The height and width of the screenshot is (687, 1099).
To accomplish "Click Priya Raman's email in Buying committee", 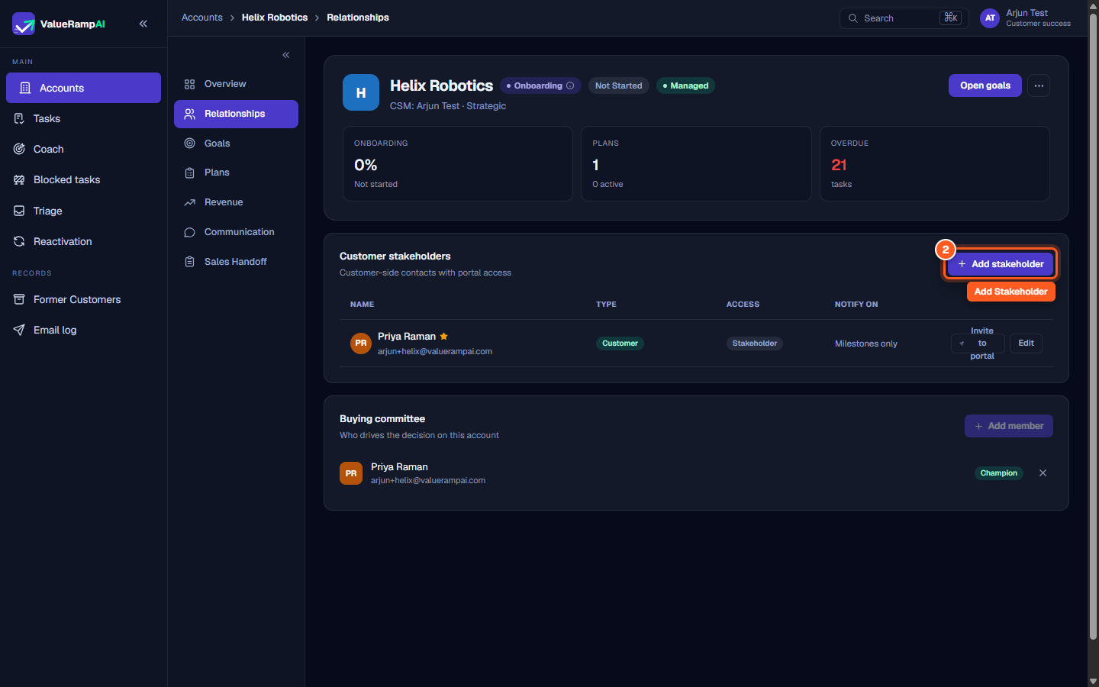I will (x=428, y=481).
